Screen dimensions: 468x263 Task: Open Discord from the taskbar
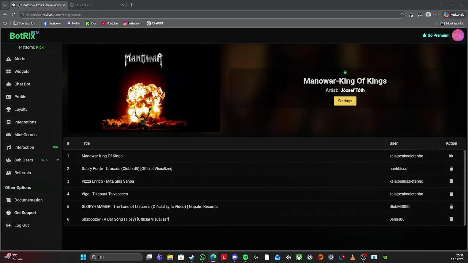coord(235,257)
